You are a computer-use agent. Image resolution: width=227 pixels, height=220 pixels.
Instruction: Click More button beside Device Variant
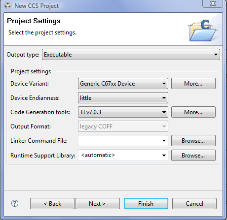[x=193, y=84]
